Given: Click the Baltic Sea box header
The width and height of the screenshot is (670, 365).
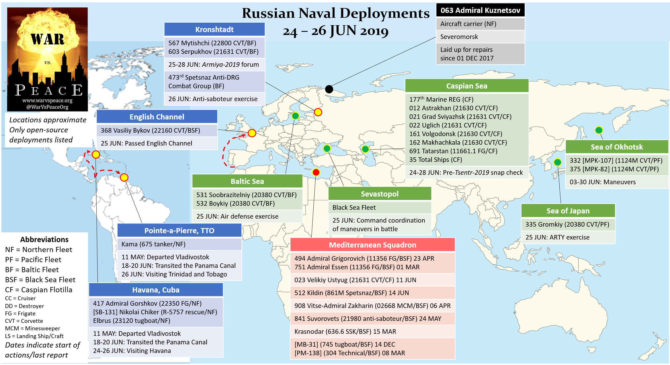Looking at the screenshot, I should point(247,181).
